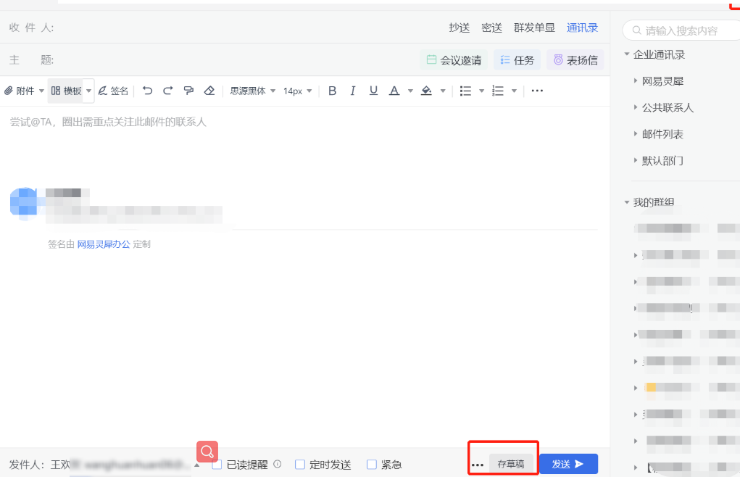Image resolution: width=740 pixels, height=477 pixels.
Task: Expand the 默认部门 tree node
Action: coord(636,160)
